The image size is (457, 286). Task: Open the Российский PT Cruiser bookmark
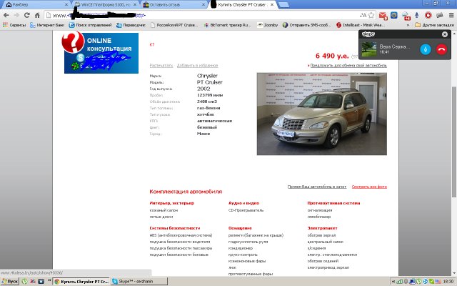tap(174, 25)
